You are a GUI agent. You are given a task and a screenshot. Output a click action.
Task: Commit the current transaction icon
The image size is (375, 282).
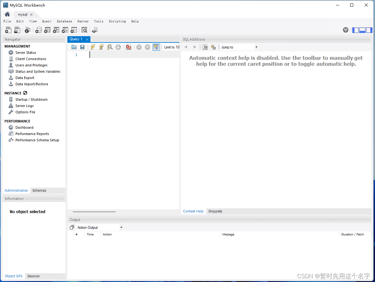tap(139, 47)
